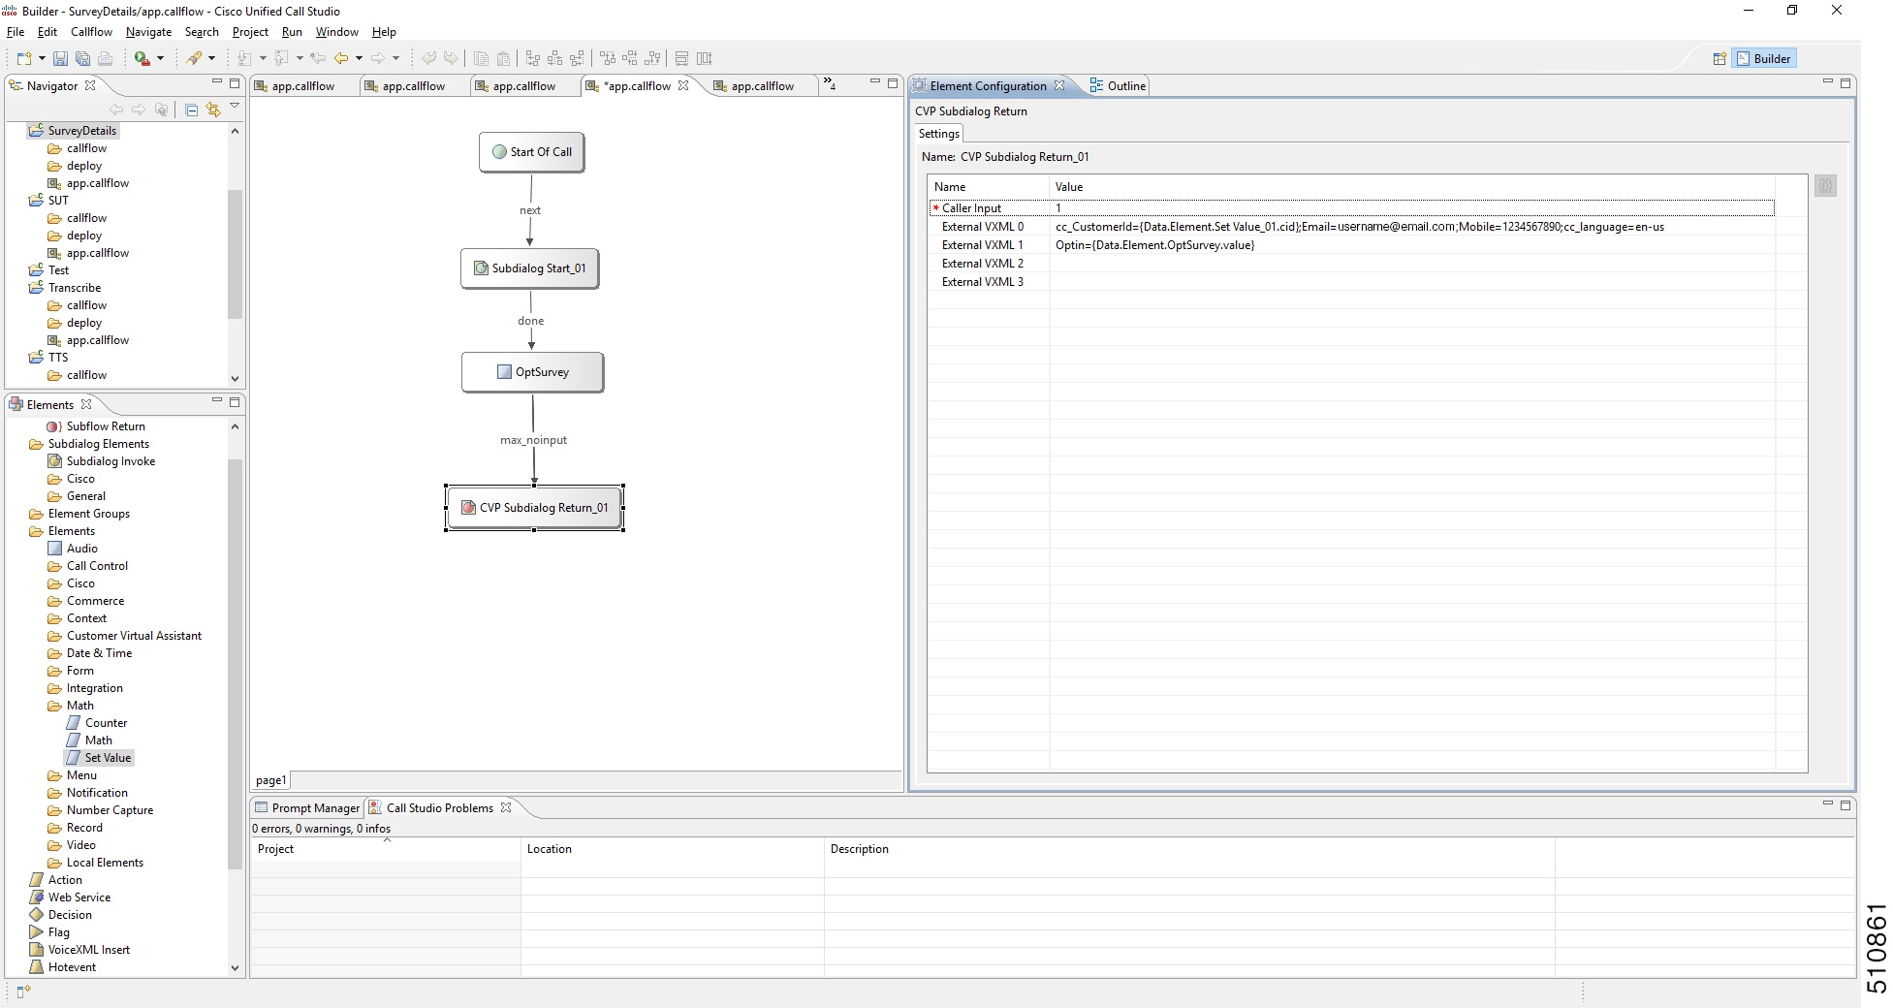
Task: Click the Paste icon in toolbar
Action: click(x=503, y=58)
